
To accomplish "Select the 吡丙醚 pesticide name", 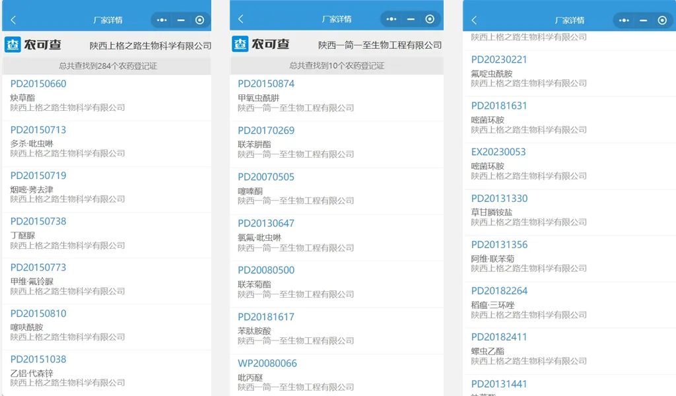I will (250, 378).
